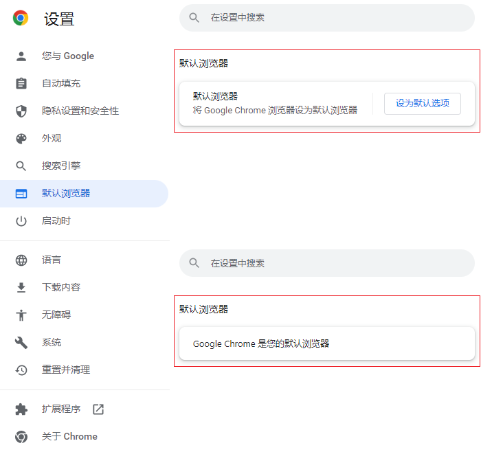Click text 将 Google Chrome 浏览器设为默认浏览器
481x452 pixels.
point(275,111)
